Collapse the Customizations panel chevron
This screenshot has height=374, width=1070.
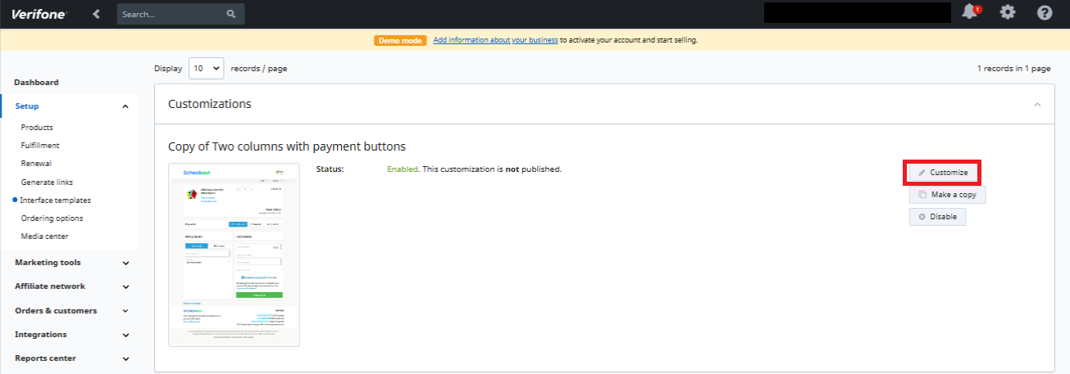(x=1037, y=105)
